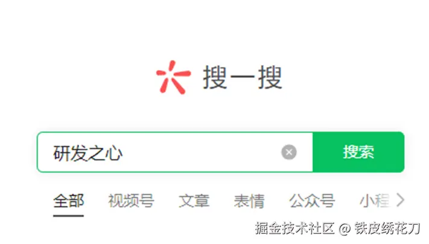Click the 一 dash in the 搜一搜 title
Viewport: 429px width, 244px height.
pos(243,77)
